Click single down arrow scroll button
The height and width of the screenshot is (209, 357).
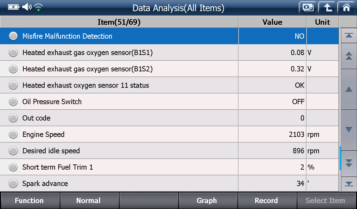pyautogui.click(x=349, y=130)
